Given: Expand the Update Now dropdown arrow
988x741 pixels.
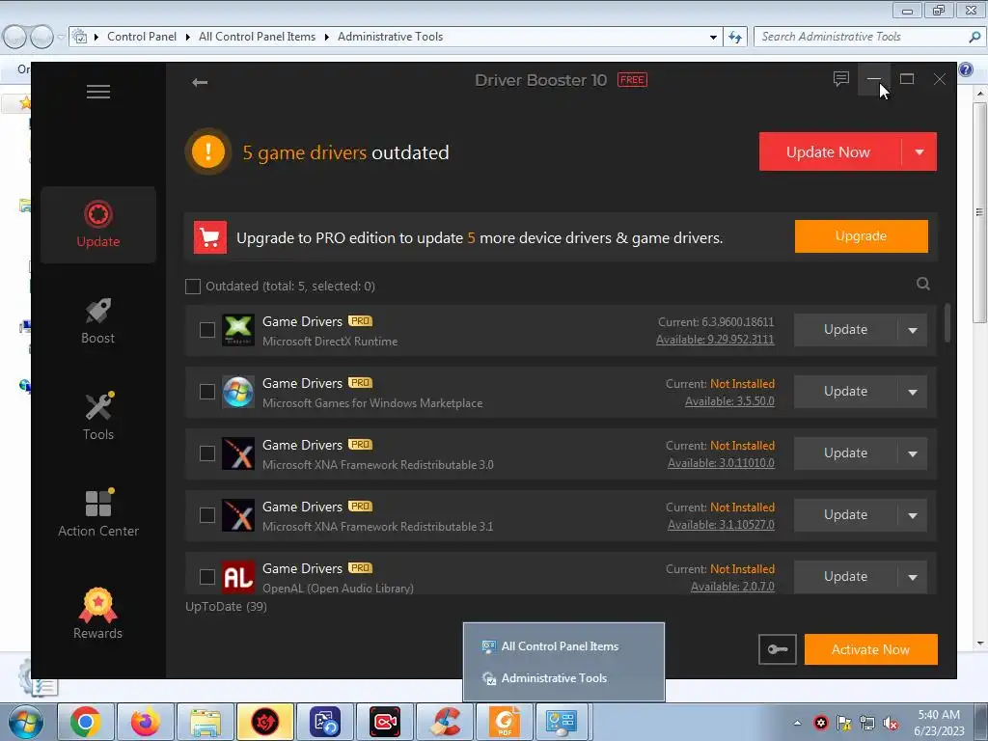Looking at the screenshot, I should click(919, 151).
